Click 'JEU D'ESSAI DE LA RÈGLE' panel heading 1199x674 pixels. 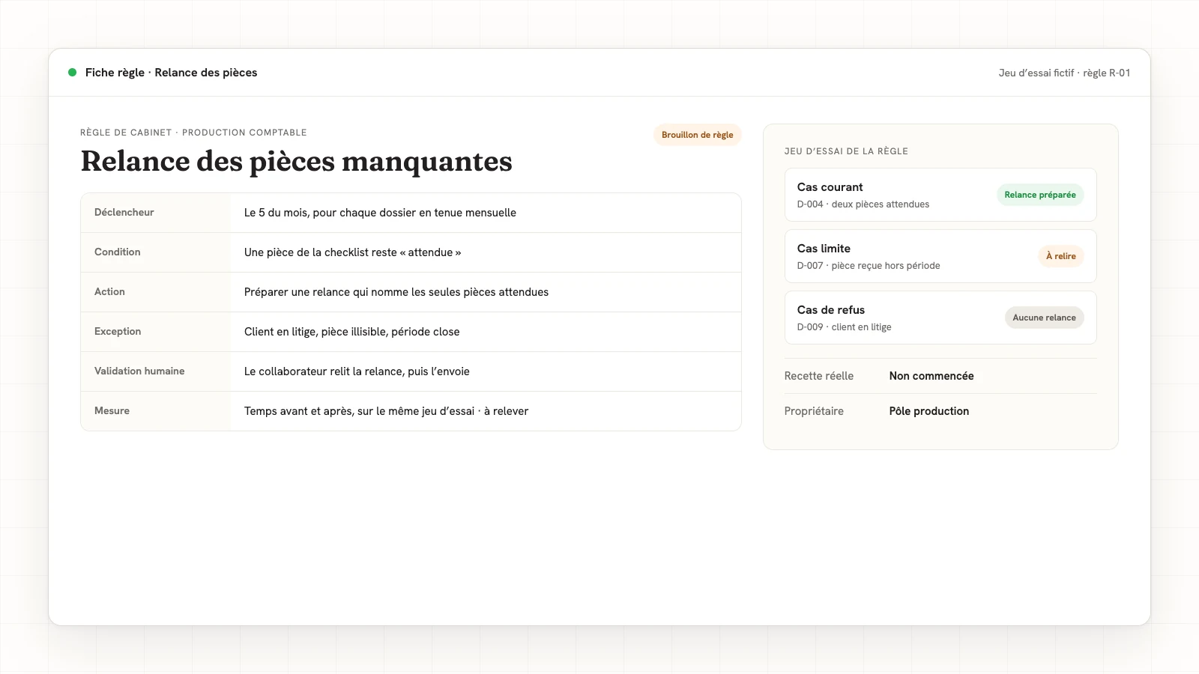pyautogui.click(x=846, y=151)
